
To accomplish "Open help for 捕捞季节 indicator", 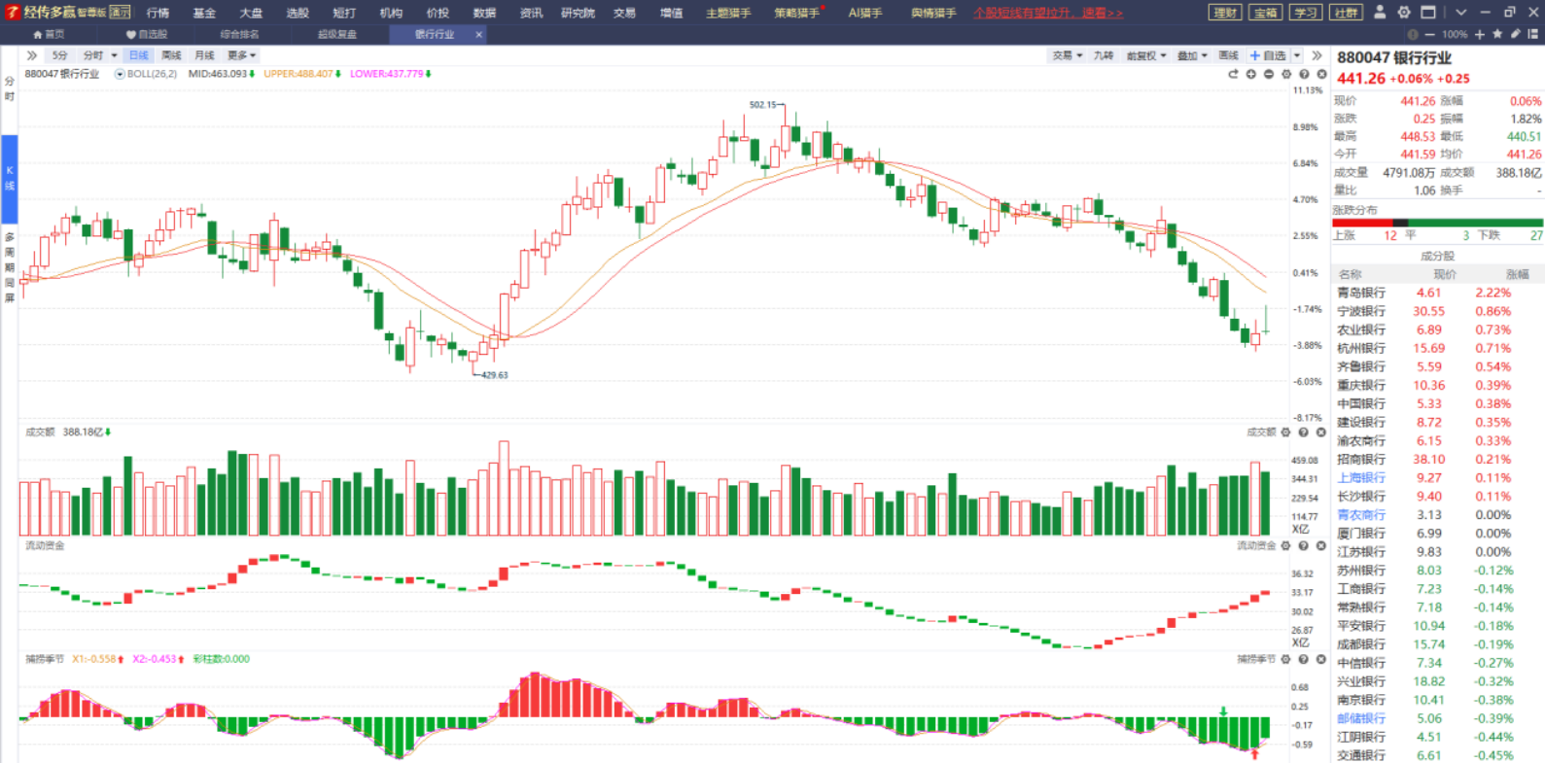I will [1304, 659].
